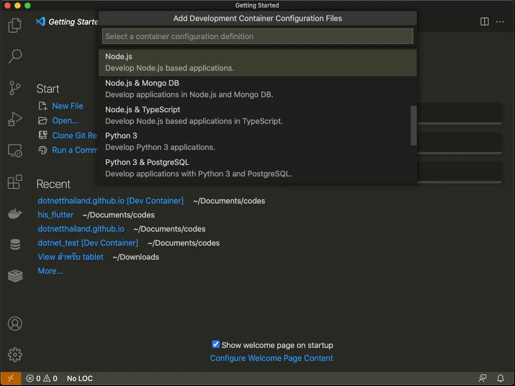This screenshot has width=515, height=386.
Task: Pick Python 3 & PostgreSQL definition
Action: pyautogui.click(x=258, y=168)
